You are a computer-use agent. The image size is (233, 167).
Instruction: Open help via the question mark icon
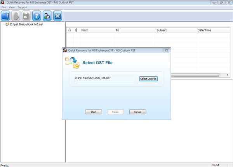(37, 15)
